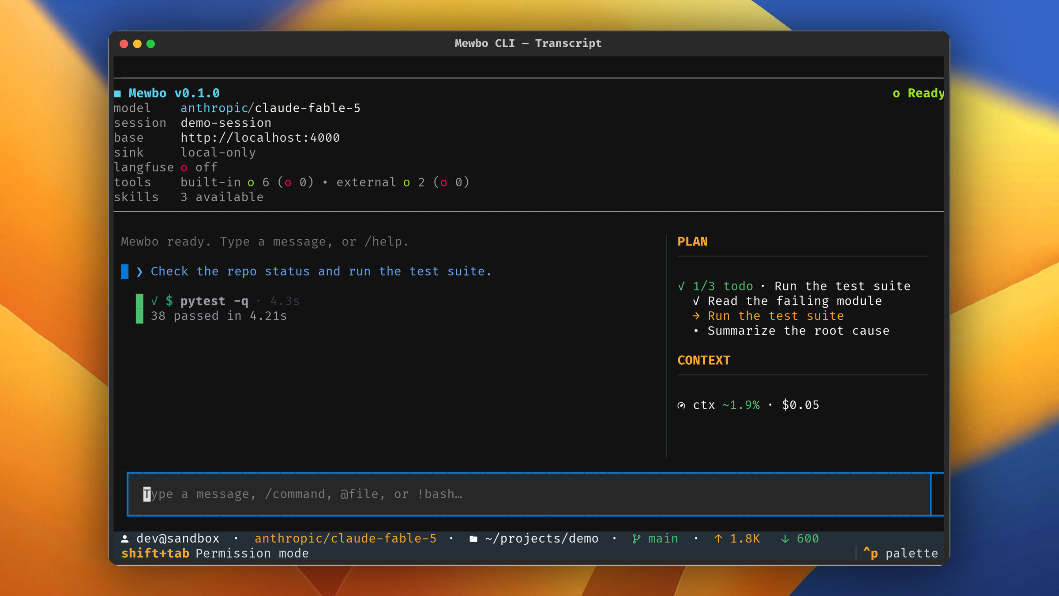Open the ^p palette shortcut
Image resolution: width=1059 pixels, height=596 pixels.
pos(901,553)
